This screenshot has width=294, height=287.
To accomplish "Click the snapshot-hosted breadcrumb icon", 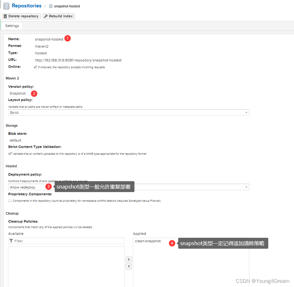I will click(51, 6).
